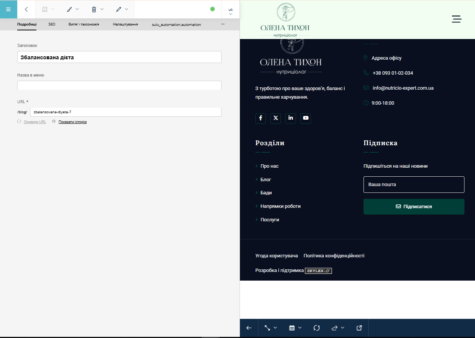Screen dimensions: 475x338
Task: Click the back arrow in the editor toolbar
Action: 26,9
